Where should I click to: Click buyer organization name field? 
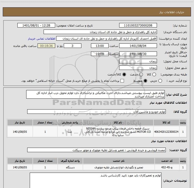coord(100,32)
